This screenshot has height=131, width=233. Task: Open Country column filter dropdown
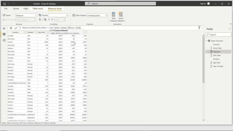(25, 32)
